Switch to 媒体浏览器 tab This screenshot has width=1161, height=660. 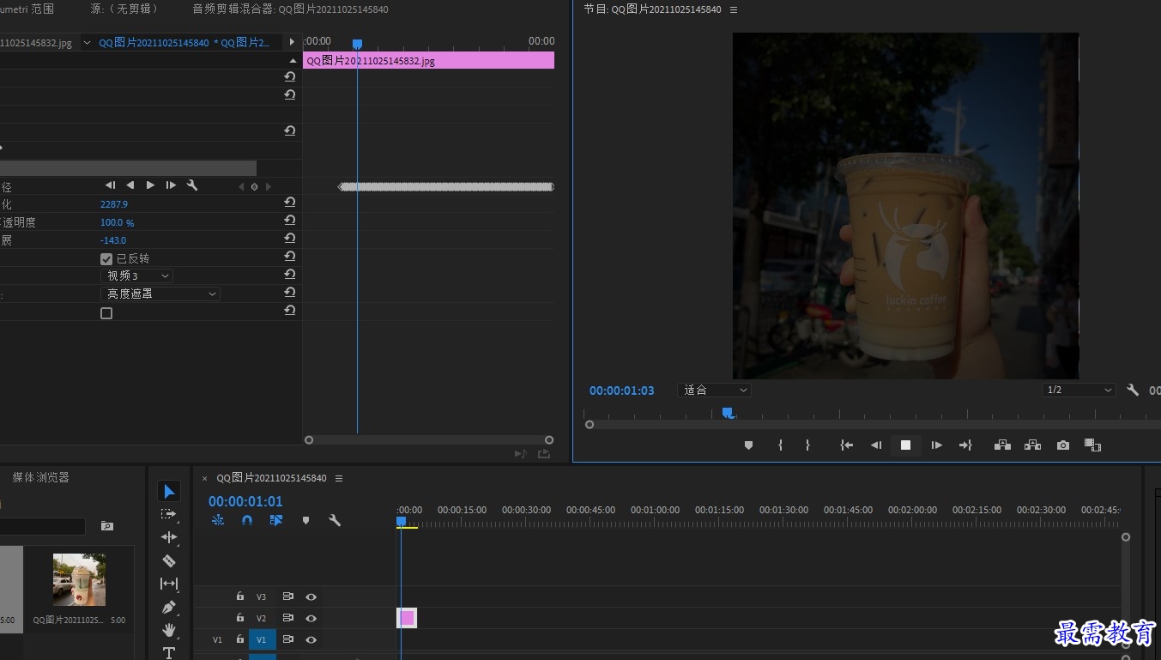(x=40, y=477)
